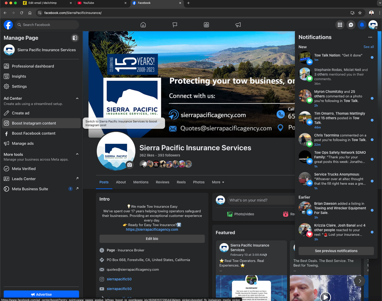
Task: Switch to the About tab
Action: (121, 182)
